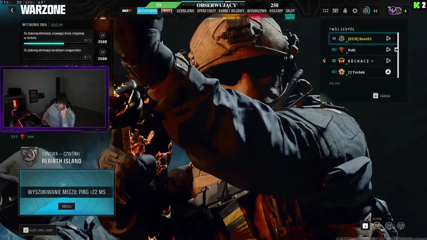Image resolution: width=427 pixels, height=240 pixels.
Task: Click the party leader crown icon next to Hubi
Action: (x=396, y=49)
